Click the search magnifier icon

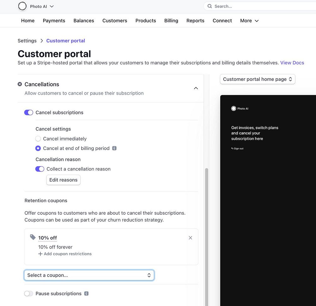[x=210, y=6]
